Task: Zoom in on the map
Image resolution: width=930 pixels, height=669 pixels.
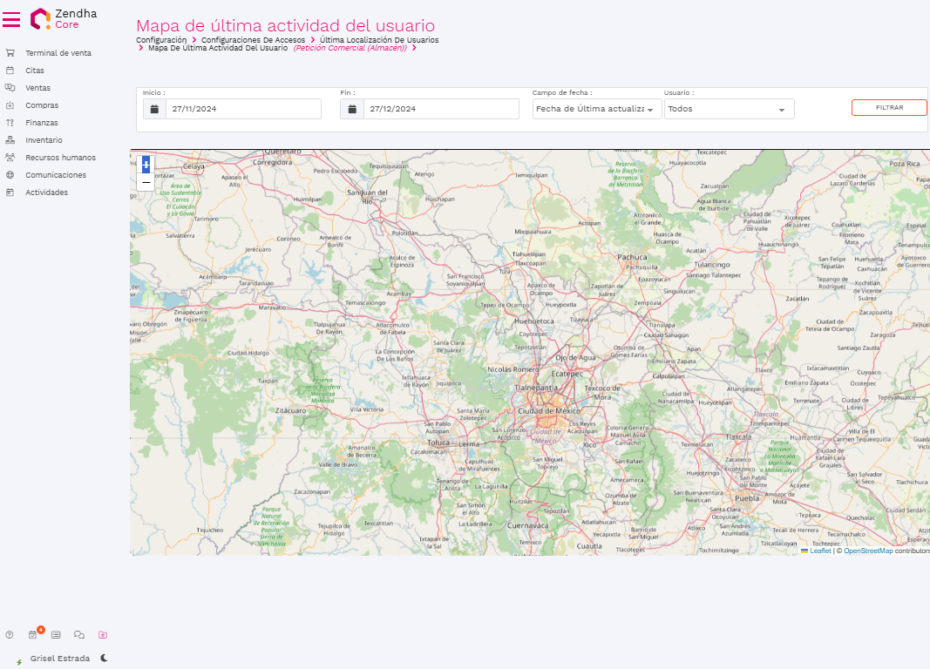Action: point(146,164)
